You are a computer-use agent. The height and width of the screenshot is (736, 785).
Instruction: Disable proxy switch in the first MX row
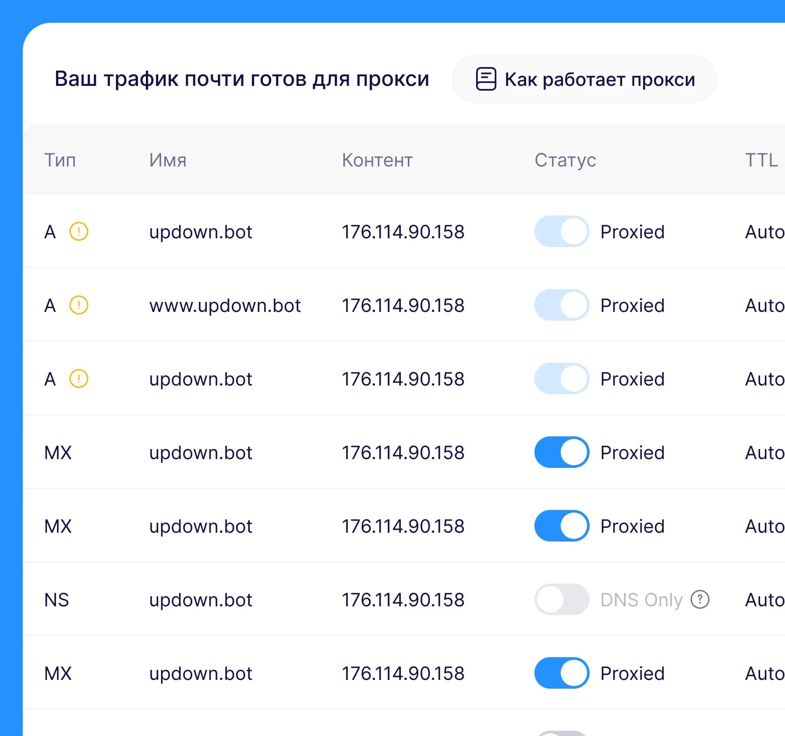click(562, 452)
